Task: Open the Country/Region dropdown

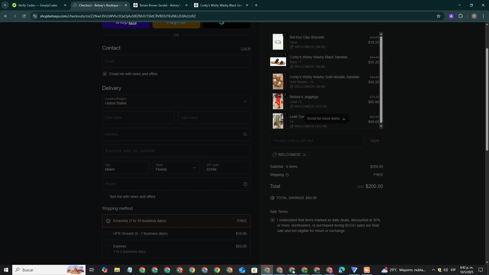Action: click(x=176, y=101)
